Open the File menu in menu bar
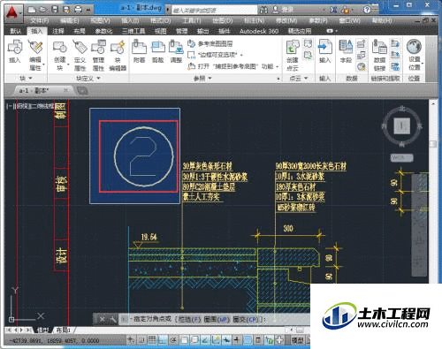442x349 pixels. point(40,20)
